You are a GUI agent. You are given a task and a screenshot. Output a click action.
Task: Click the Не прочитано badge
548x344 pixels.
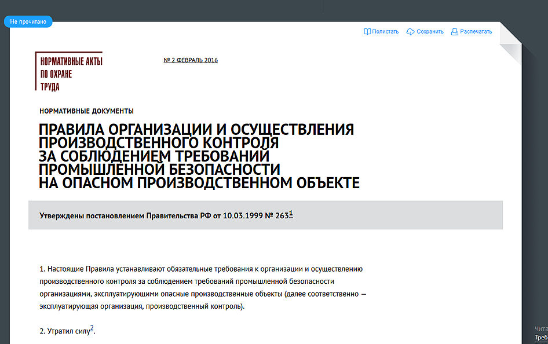pyautogui.click(x=28, y=21)
